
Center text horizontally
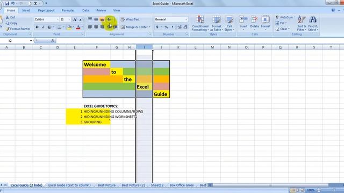[96, 27]
